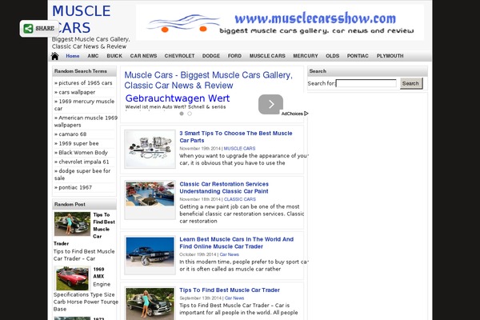The image size is (480, 320).
Task: Open search term chevrolet impala 61
Action: tap(83, 162)
